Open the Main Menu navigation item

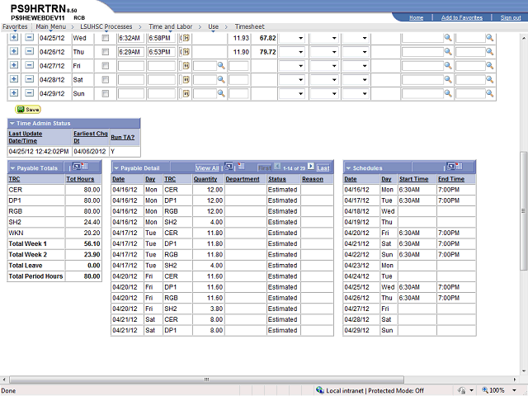(51, 27)
